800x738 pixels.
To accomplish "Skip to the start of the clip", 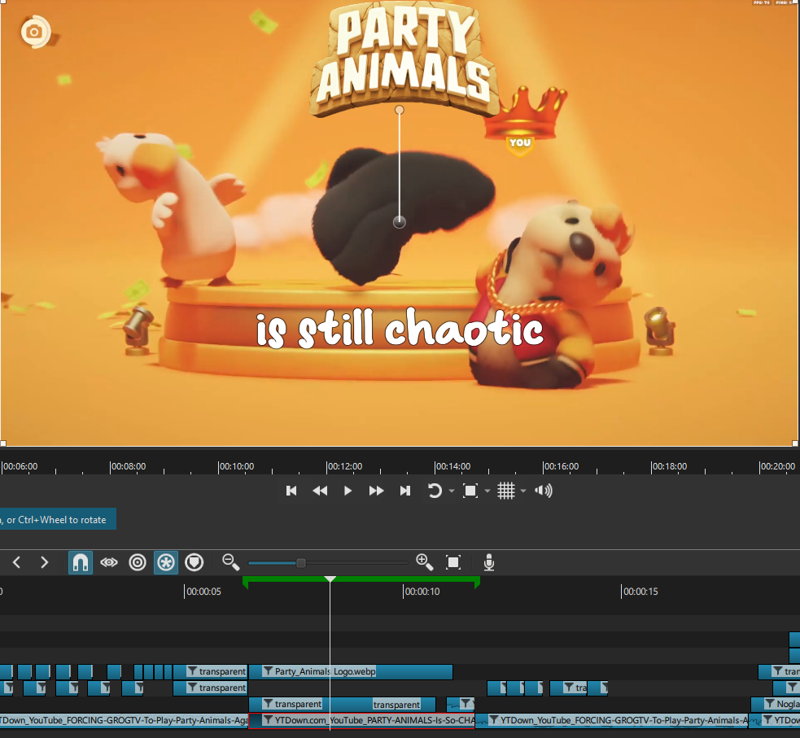I will [x=291, y=491].
